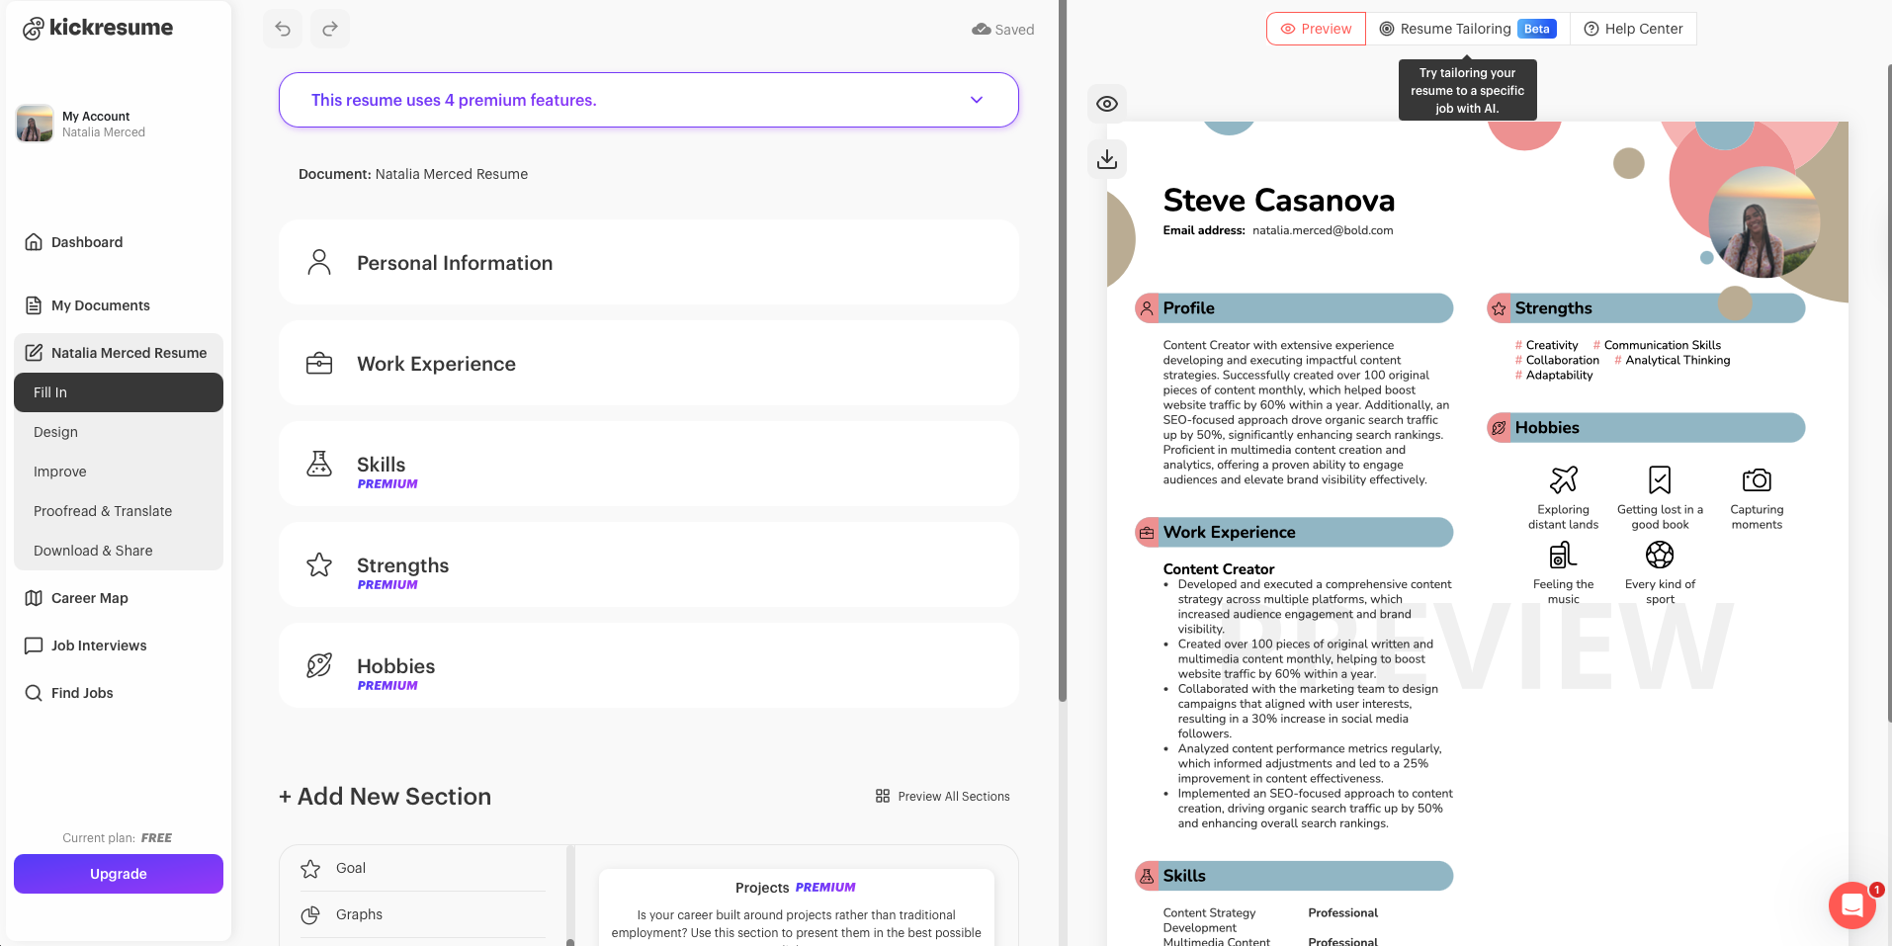The width and height of the screenshot is (1892, 946).
Task: Click the Undo arrow icon
Action: click(282, 28)
